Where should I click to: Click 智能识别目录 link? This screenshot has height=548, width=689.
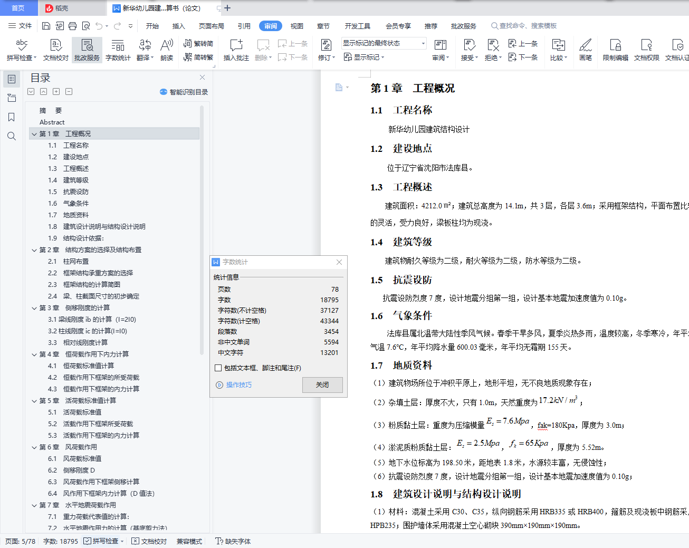[x=184, y=92]
